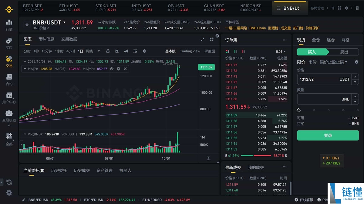This screenshot has width=364, height=204.
Task: Toggle MA indicator visibility eye icon
Action: point(112,69)
